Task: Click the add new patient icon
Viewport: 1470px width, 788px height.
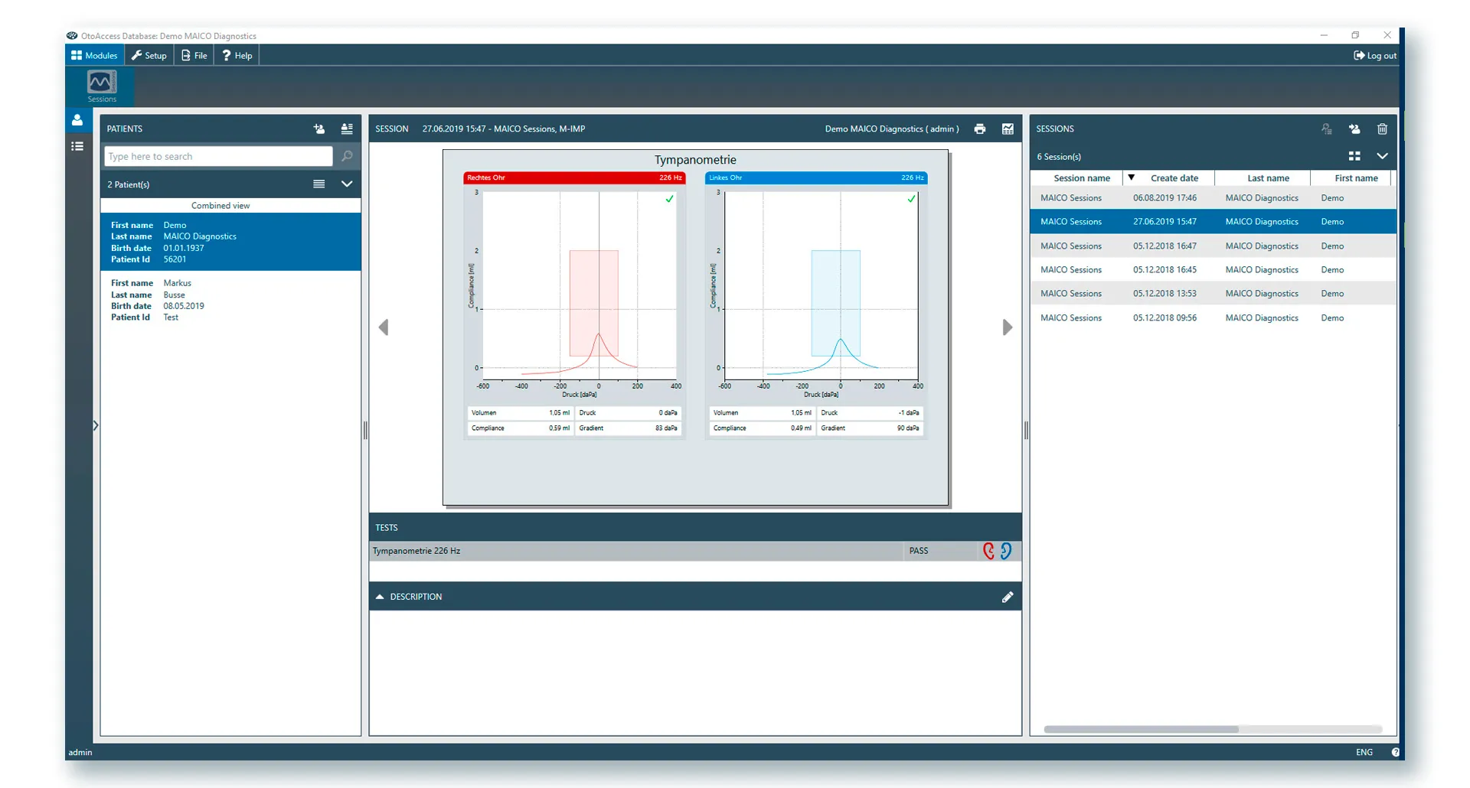Action: (319, 129)
